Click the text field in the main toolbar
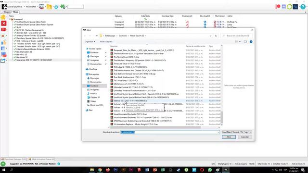Viewport: 308px width, 173px height. click(x=76, y=7)
